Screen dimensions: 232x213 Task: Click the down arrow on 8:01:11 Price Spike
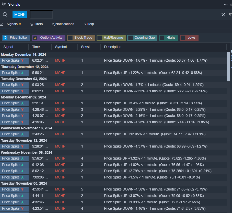coord(22,91)
